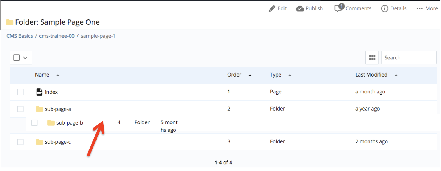441x171 pixels.
Task: Sort by the Order column header
Action: (234, 75)
